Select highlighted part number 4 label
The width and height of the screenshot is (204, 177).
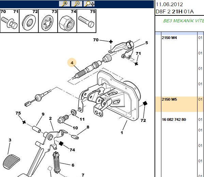coord(72,63)
